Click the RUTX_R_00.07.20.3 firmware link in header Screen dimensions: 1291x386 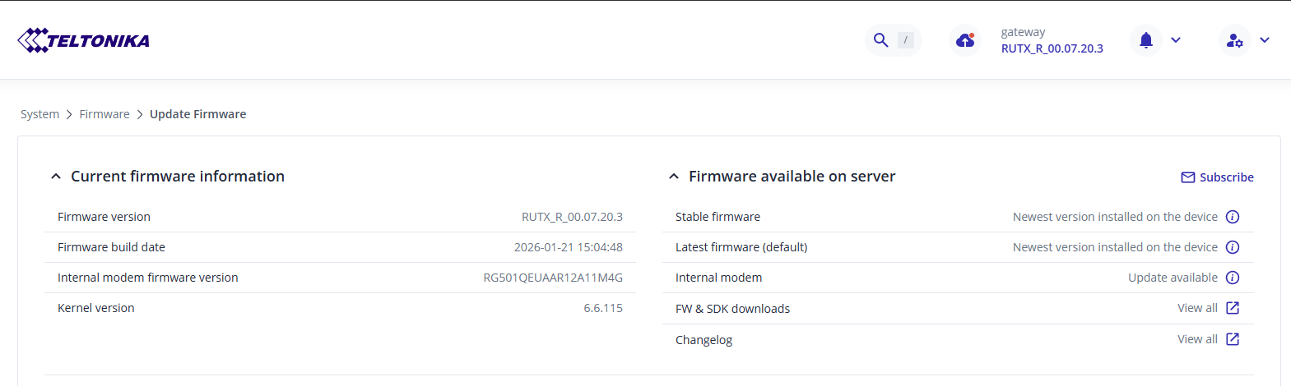(x=1052, y=48)
